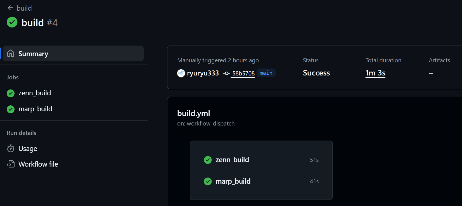Click the commit icon before 58b5708
The height and width of the screenshot is (206, 462).
click(x=227, y=73)
